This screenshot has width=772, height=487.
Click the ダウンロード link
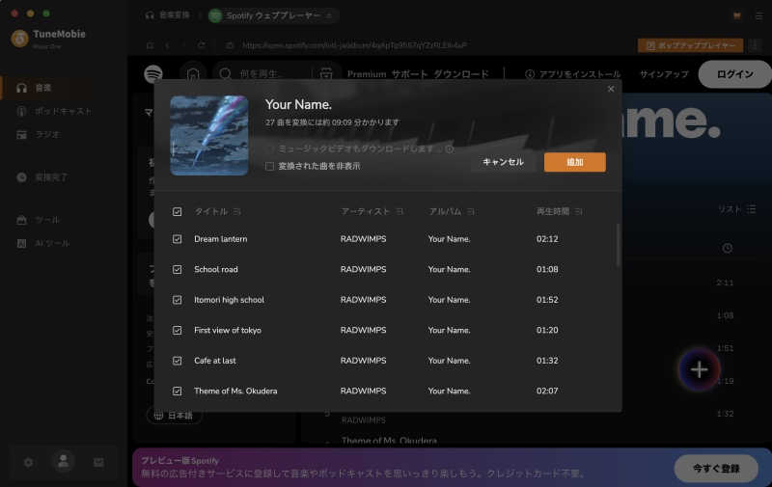pyautogui.click(x=461, y=74)
